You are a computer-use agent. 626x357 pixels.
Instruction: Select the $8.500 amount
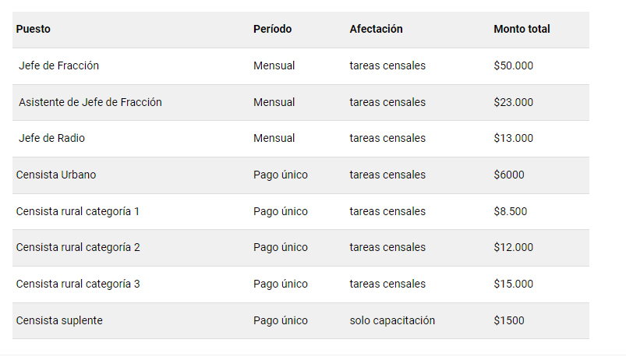[x=511, y=211]
